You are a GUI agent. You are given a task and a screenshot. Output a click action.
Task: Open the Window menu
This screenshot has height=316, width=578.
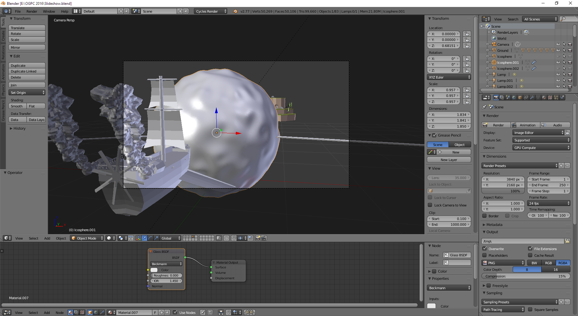point(49,11)
